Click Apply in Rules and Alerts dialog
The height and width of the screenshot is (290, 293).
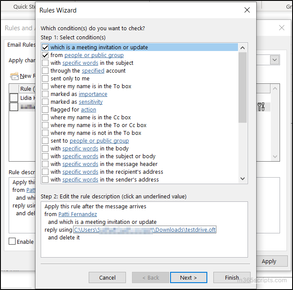click(272, 261)
